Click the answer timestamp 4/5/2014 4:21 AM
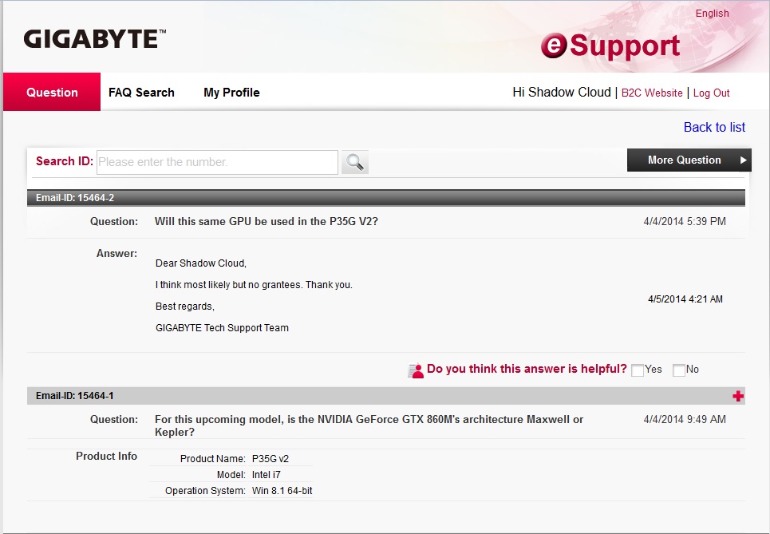 tap(685, 299)
